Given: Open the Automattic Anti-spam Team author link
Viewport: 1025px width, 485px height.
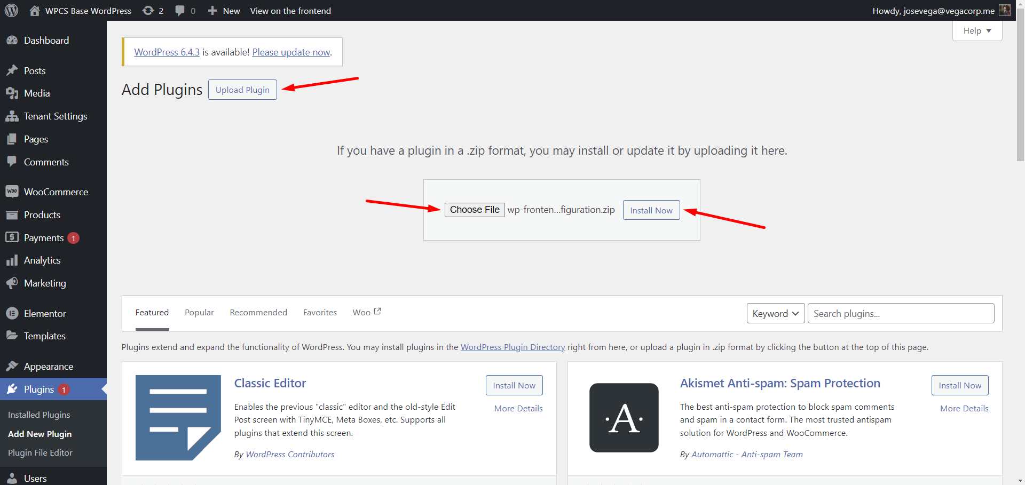Looking at the screenshot, I should (747, 454).
